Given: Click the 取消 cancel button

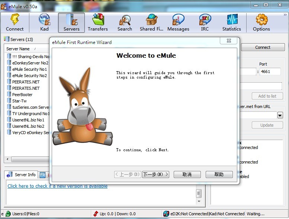Looking at the screenshot, I should pos(187,174).
